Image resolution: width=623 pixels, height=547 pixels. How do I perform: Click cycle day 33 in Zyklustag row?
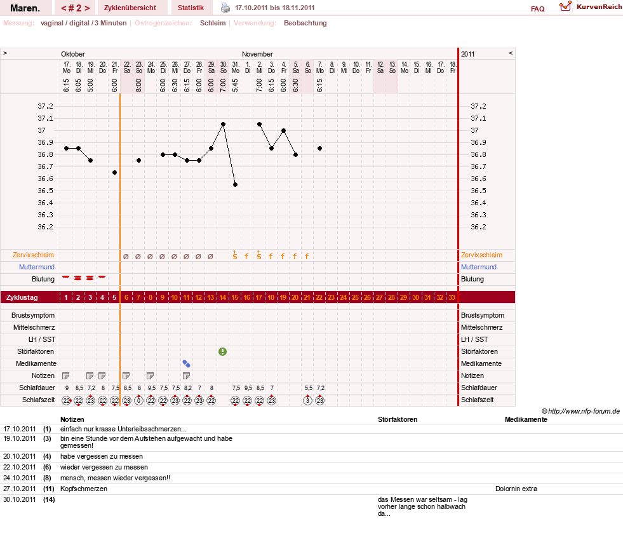pyautogui.click(x=452, y=297)
